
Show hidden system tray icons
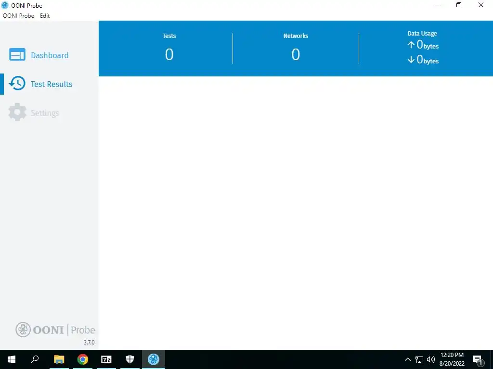407,359
